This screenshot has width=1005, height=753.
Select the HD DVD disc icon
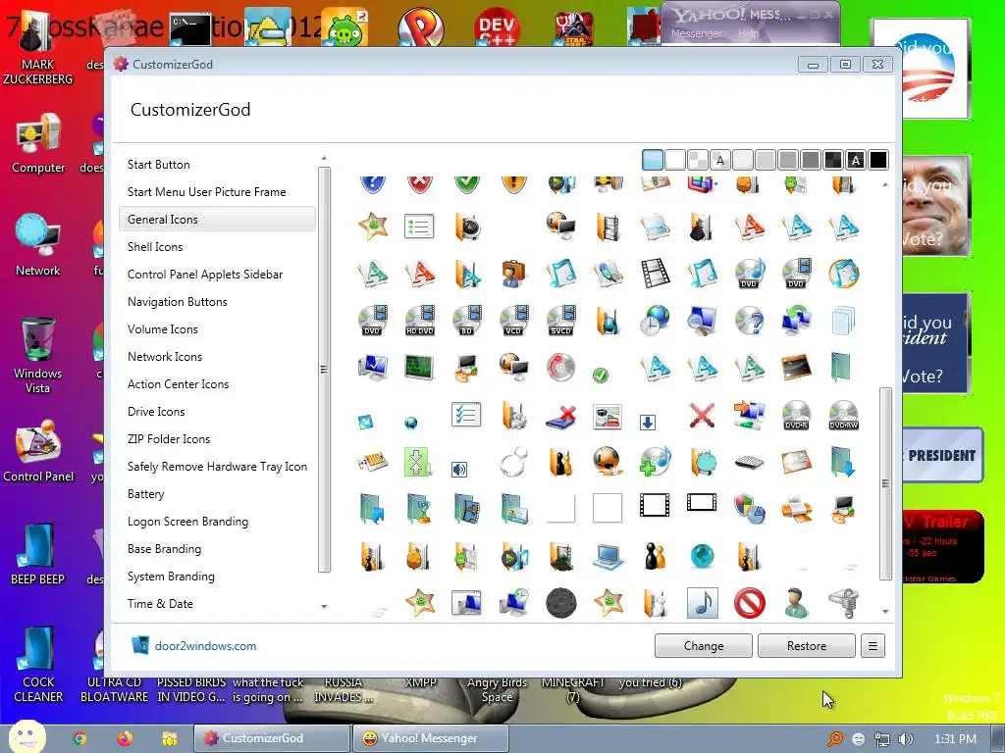point(420,321)
